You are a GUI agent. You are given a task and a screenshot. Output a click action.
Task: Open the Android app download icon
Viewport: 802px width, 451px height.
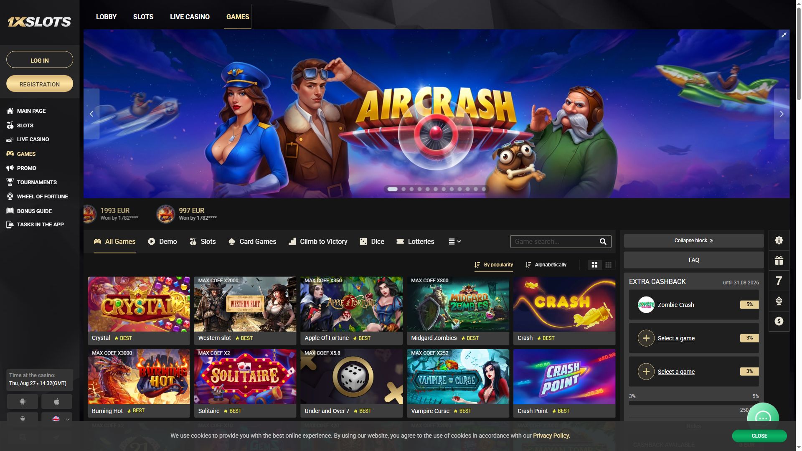(x=23, y=401)
